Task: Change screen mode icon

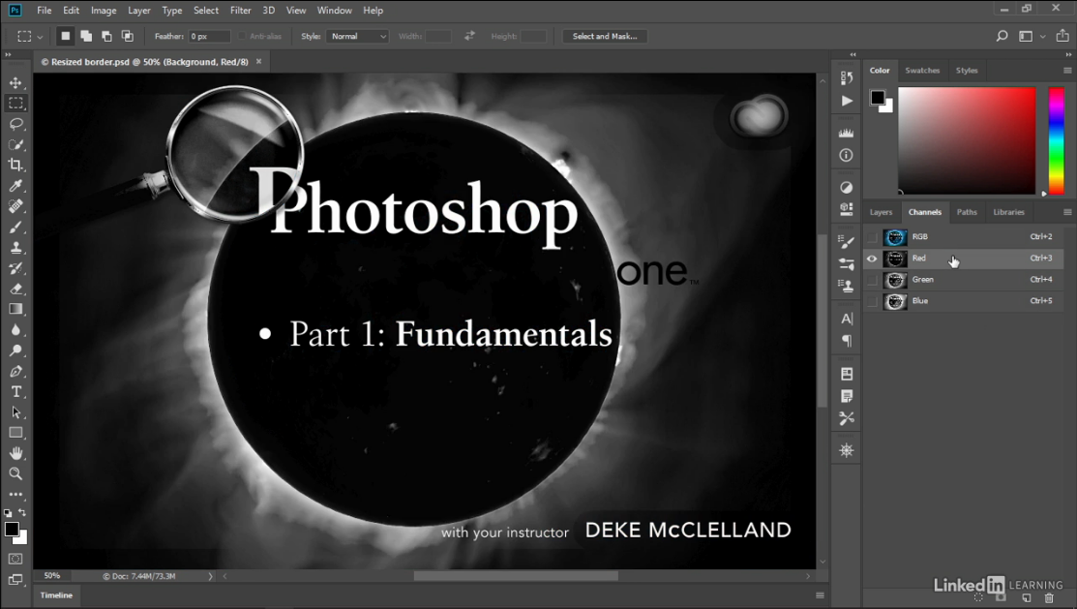Action: coord(15,579)
